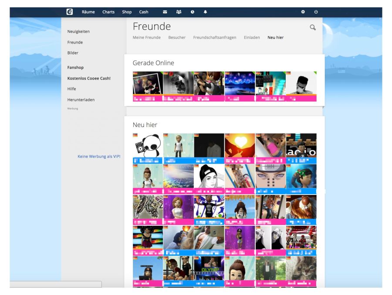The width and height of the screenshot is (392, 295).
Task: Click the Keine Werbung als VIP! link
Action: [x=99, y=156]
